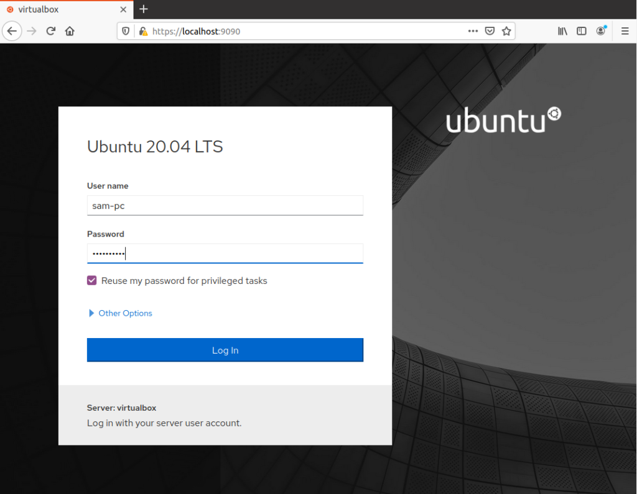Disable the Reuse my password for privileged tasks checkbox

(91, 280)
